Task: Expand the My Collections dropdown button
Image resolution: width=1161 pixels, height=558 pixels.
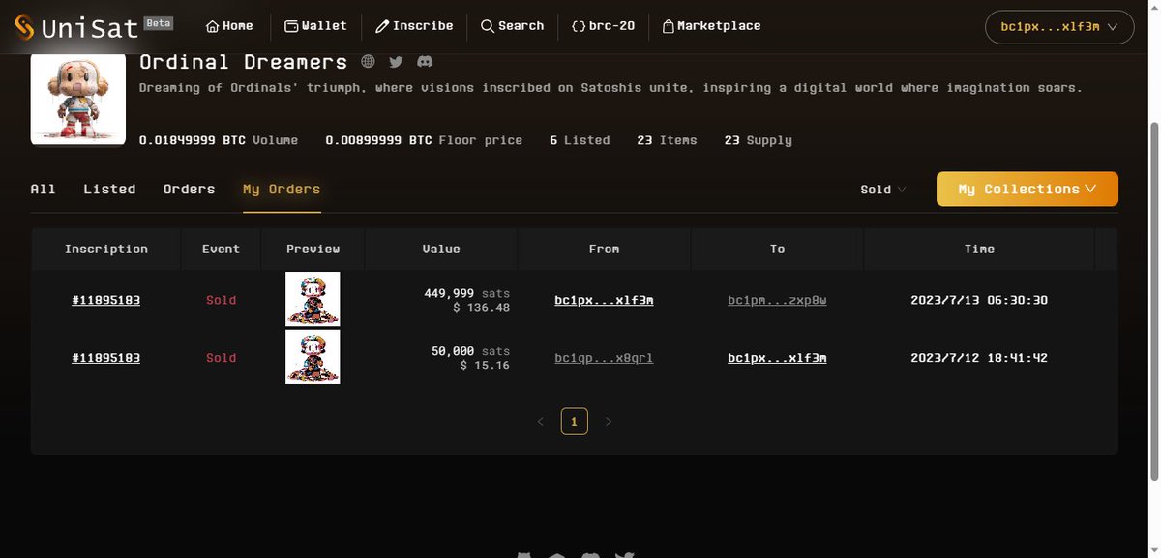Action: (1027, 189)
